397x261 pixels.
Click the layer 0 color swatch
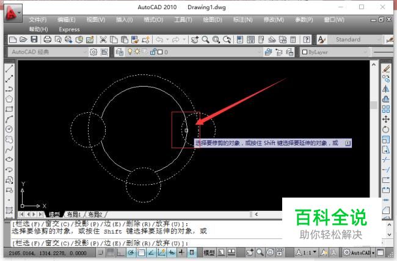pos(160,52)
